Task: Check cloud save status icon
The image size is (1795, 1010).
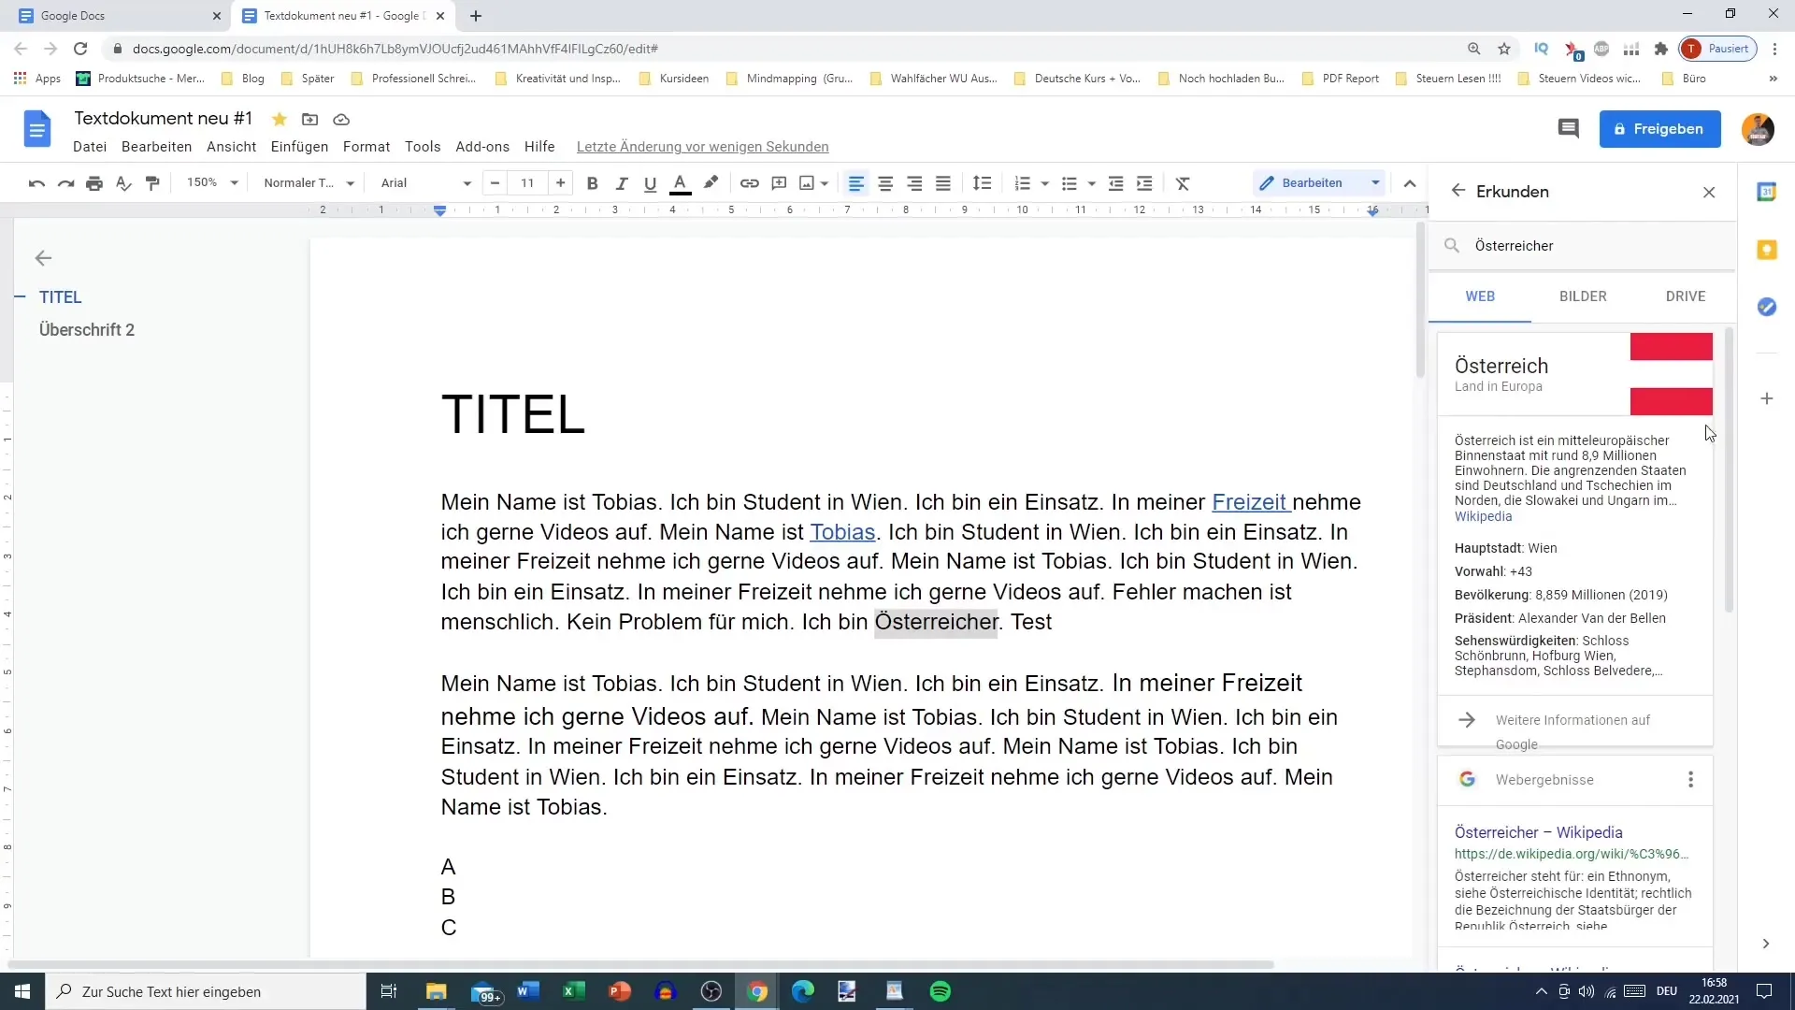Action: pos(341,119)
